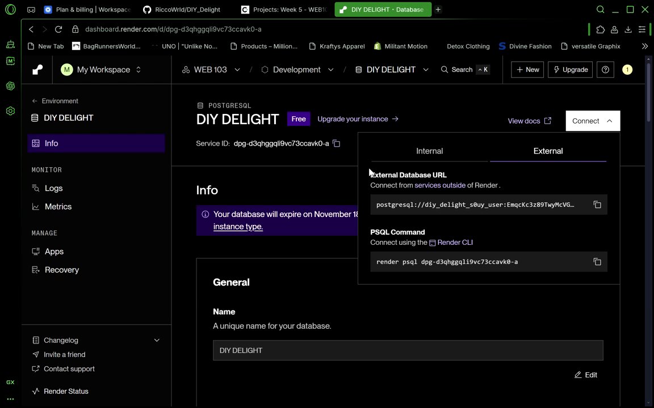This screenshot has height=408, width=654.
Task: Click the browser address bar URL
Action: point(173,29)
